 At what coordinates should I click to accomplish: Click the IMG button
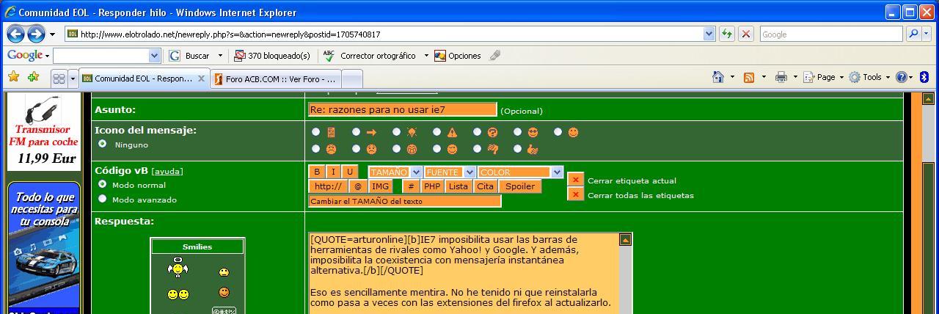click(x=380, y=186)
